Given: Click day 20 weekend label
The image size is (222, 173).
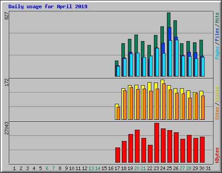Looking at the screenshot, I should 137,168.
